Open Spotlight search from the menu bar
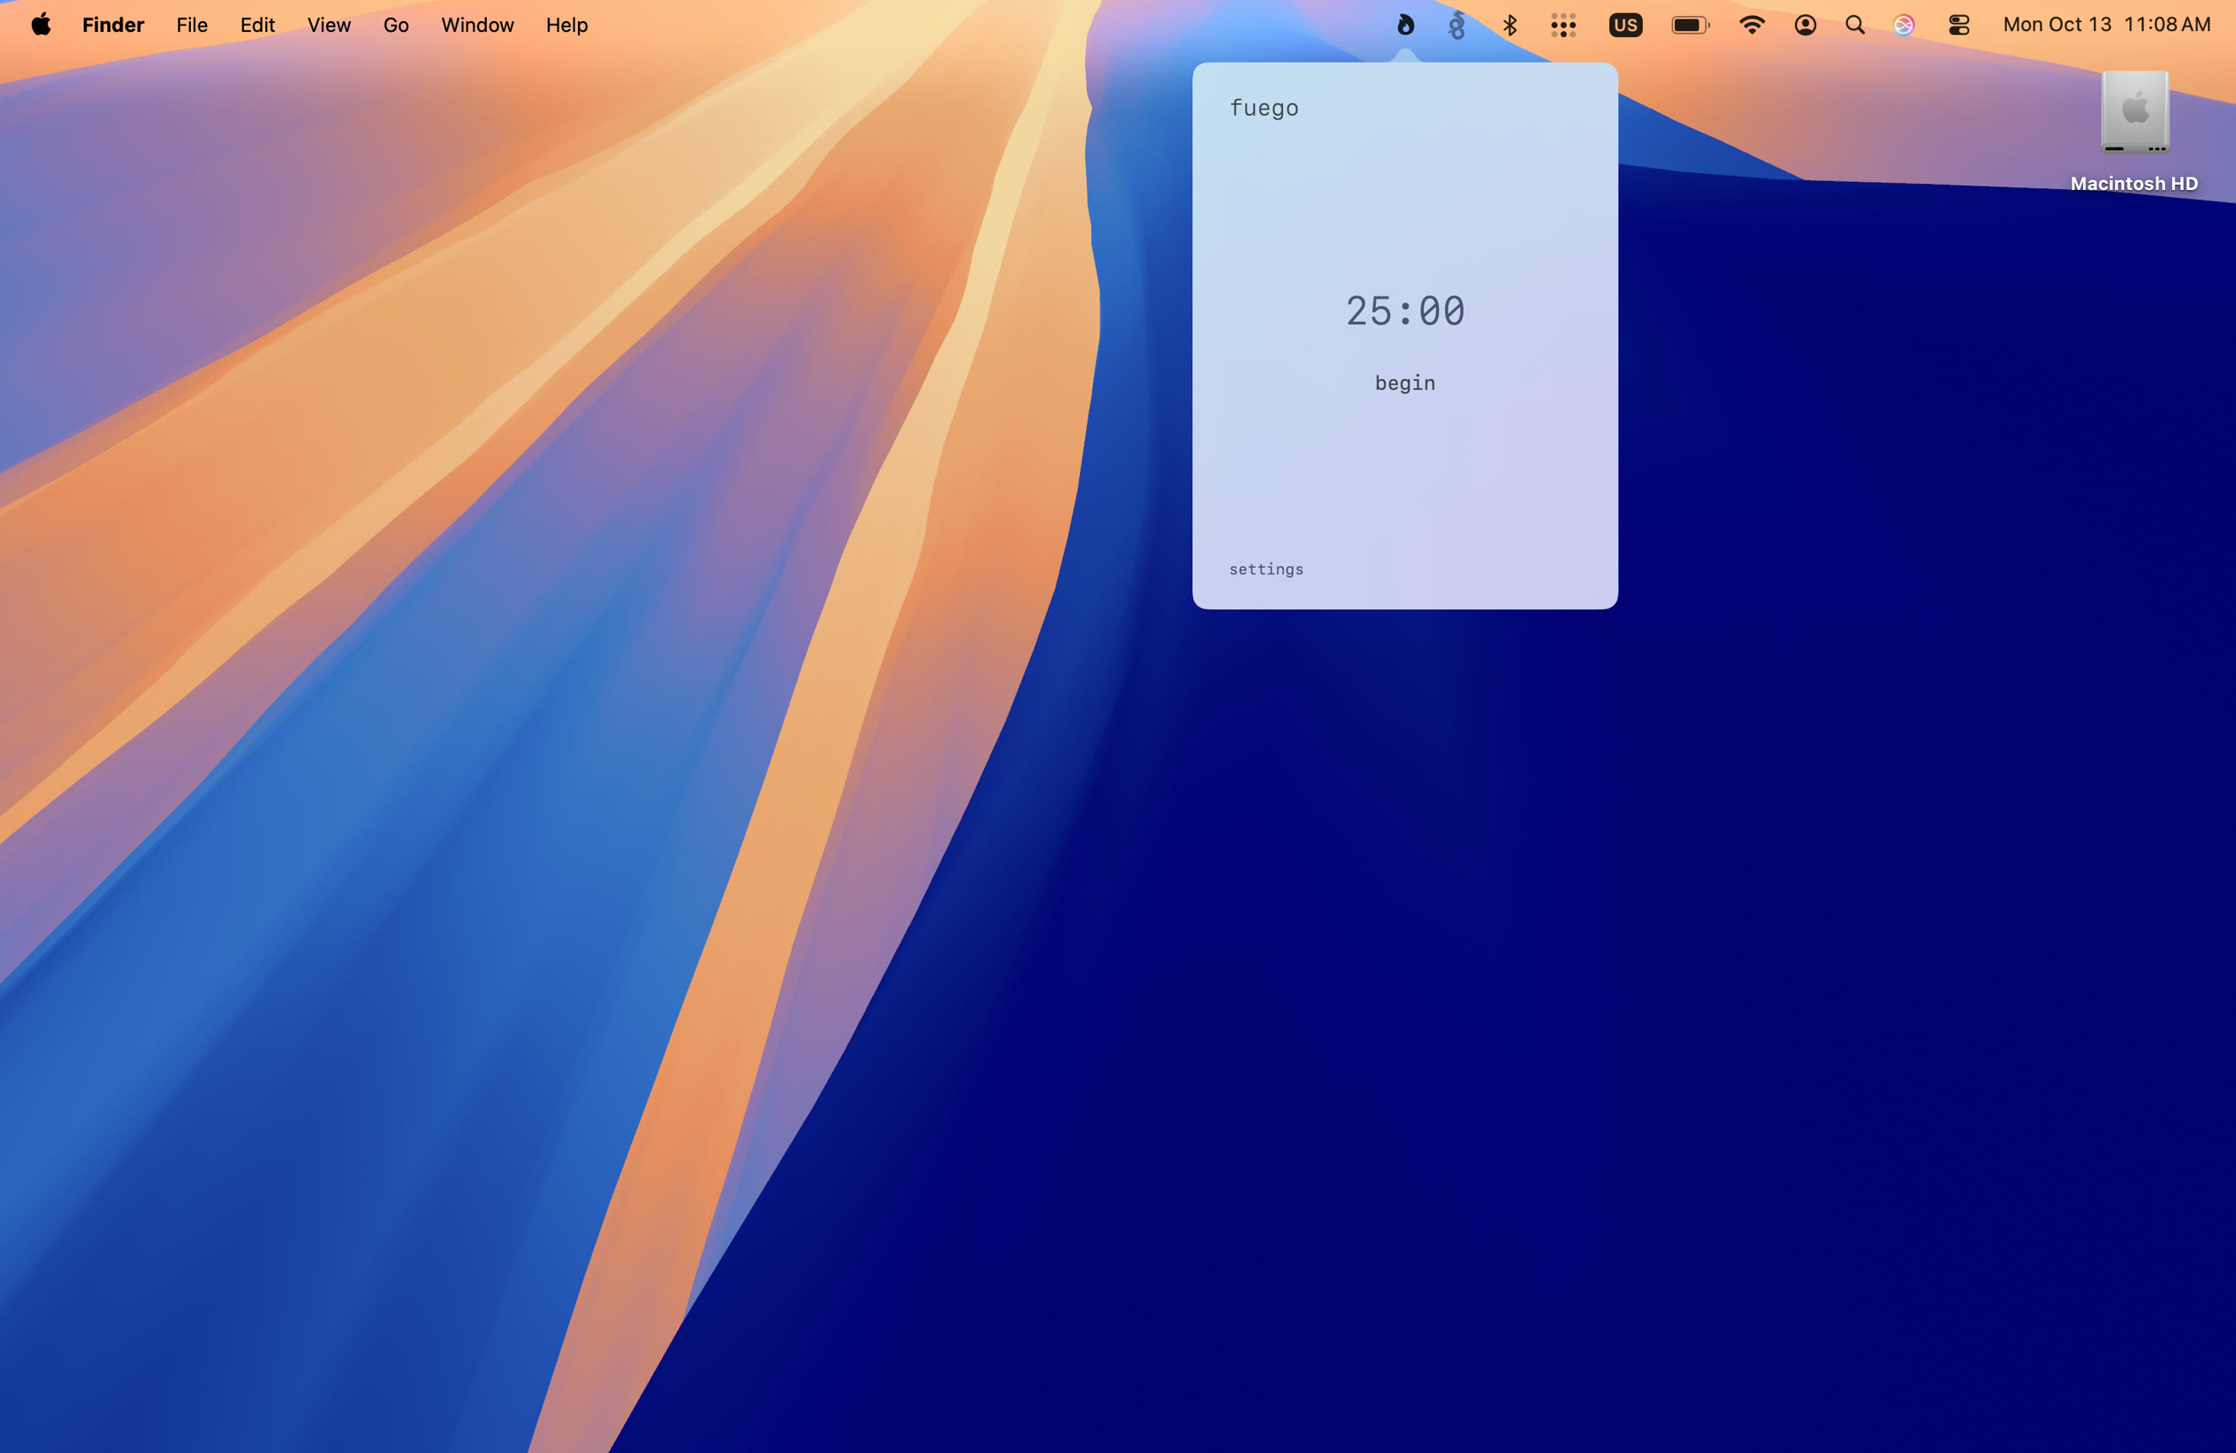This screenshot has height=1453, width=2236. point(1855,25)
